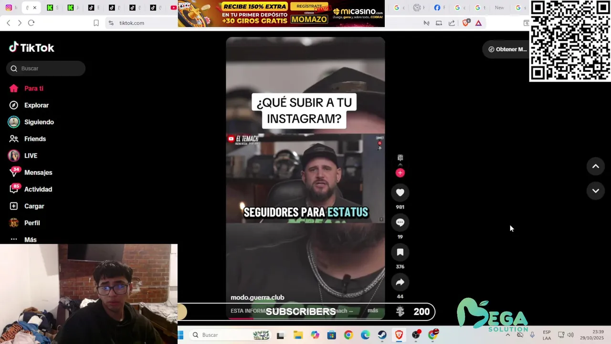Open comments with speech bubble icon

click(x=400, y=222)
